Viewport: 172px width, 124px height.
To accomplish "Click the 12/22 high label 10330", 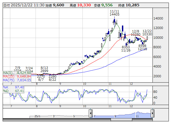I will click(x=147, y=34).
